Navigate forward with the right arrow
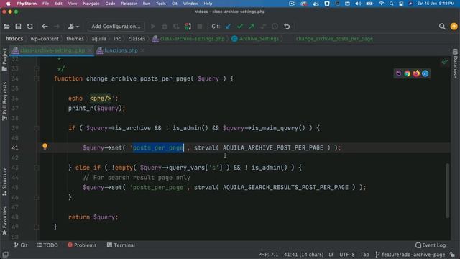This screenshot has height=259, width=460. pos(57,27)
